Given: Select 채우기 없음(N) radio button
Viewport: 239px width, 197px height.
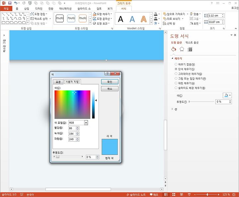Looking at the screenshot, I should (176, 64).
